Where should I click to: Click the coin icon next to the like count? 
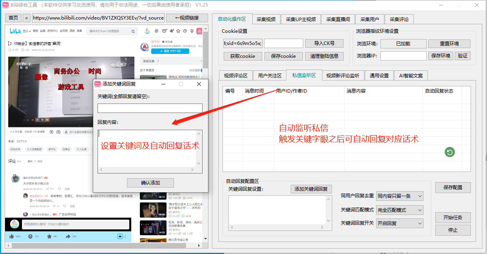pyautogui.click(x=30, y=236)
